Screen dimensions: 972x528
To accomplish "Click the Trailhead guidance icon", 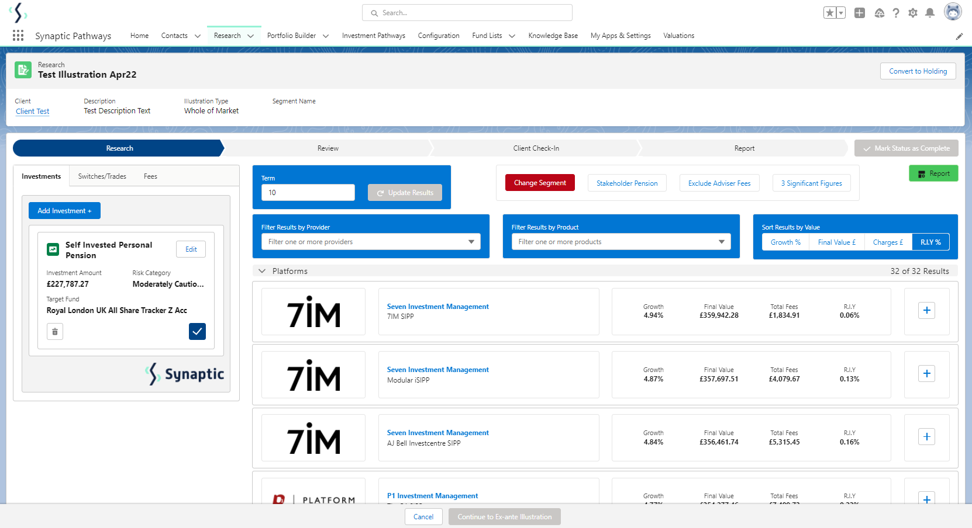I will pos(879,13).
